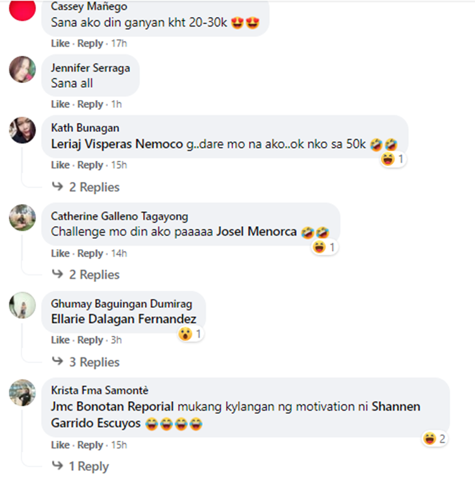Open Catherine Galleno Tagayong's avatar
475x479 pixels.
(22, 217)
